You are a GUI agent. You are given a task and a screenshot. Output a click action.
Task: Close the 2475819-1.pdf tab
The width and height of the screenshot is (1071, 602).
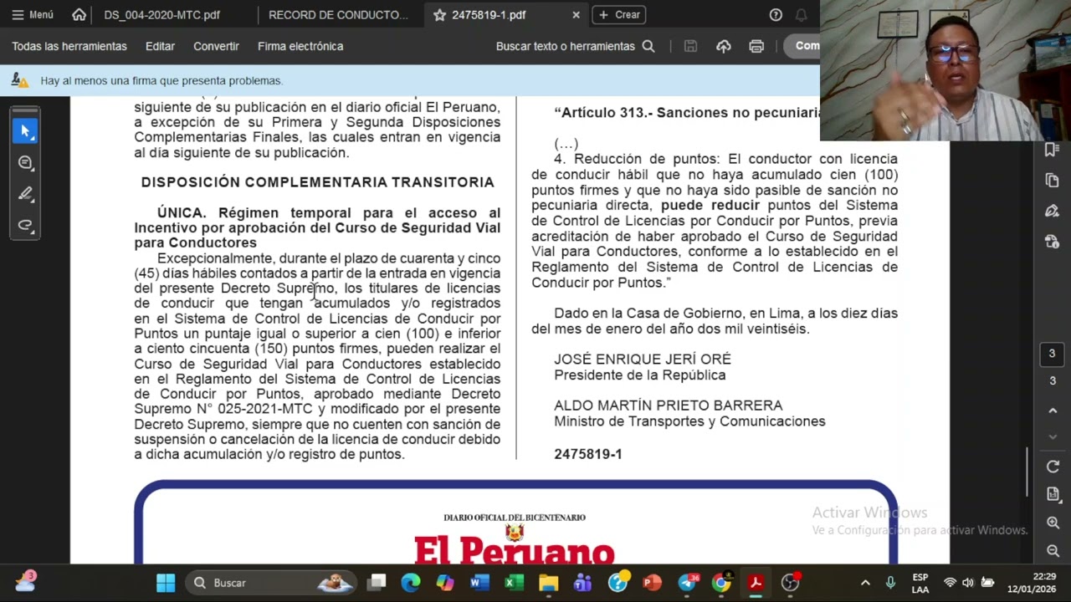[x=576, y=15]
